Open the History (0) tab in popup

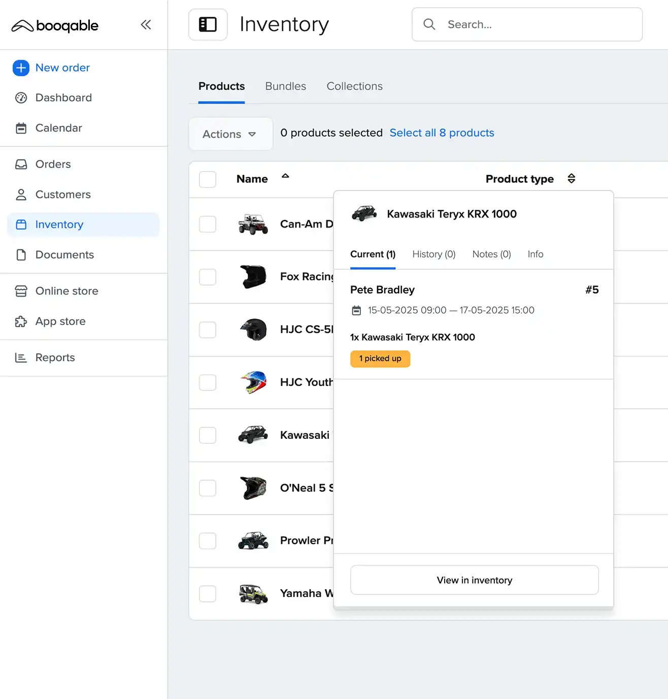click(x=433, y=254)
